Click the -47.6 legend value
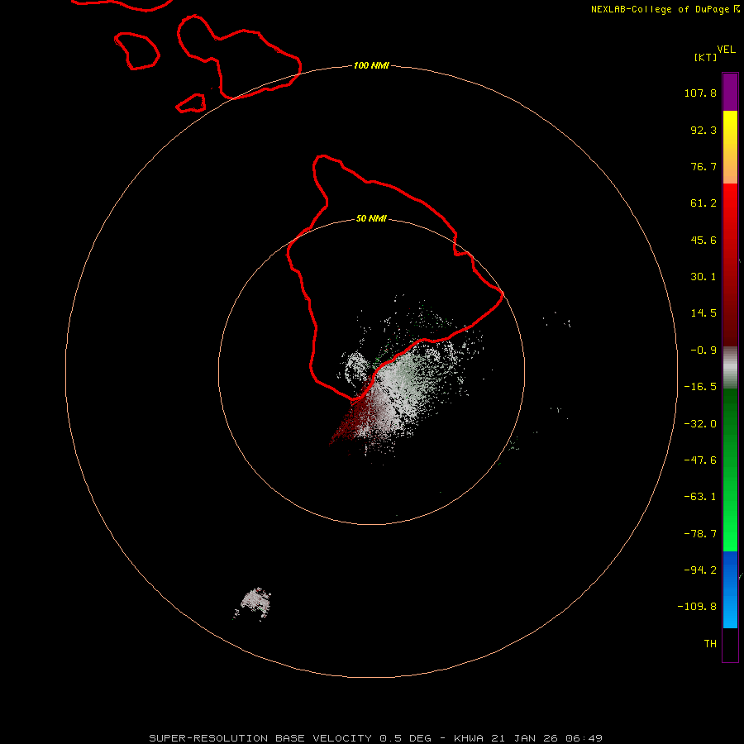The height and width of the screenshot is (744, 744). pyautogui.click(x=700, y=460)
